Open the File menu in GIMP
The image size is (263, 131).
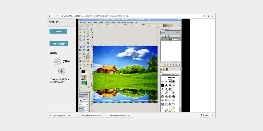click(81, 22)
